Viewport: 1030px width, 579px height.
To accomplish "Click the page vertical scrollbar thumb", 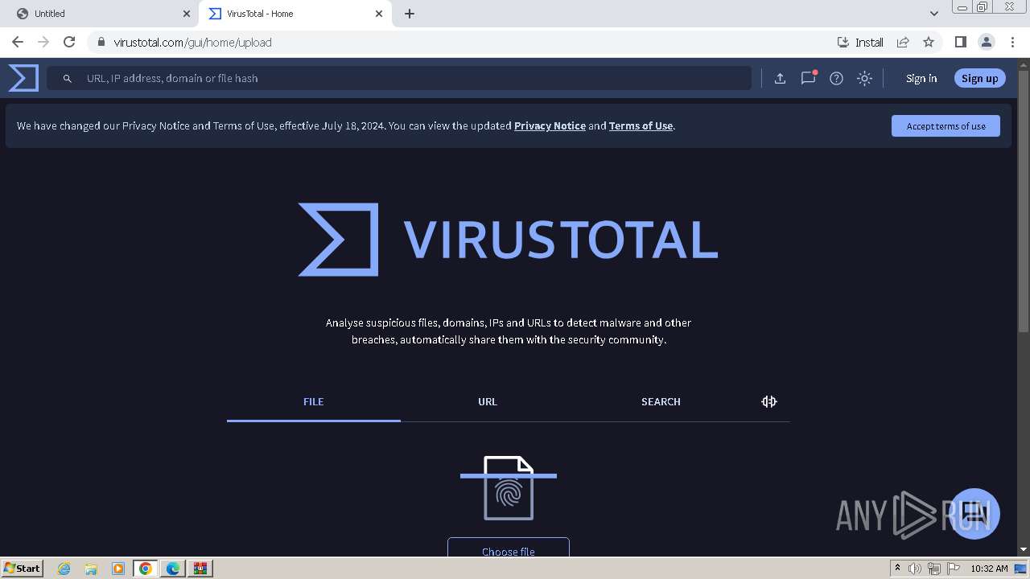I will (x=1024, y=201).
